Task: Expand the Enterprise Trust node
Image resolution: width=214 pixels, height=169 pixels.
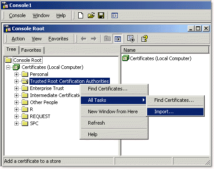Action: coord(16,88)
